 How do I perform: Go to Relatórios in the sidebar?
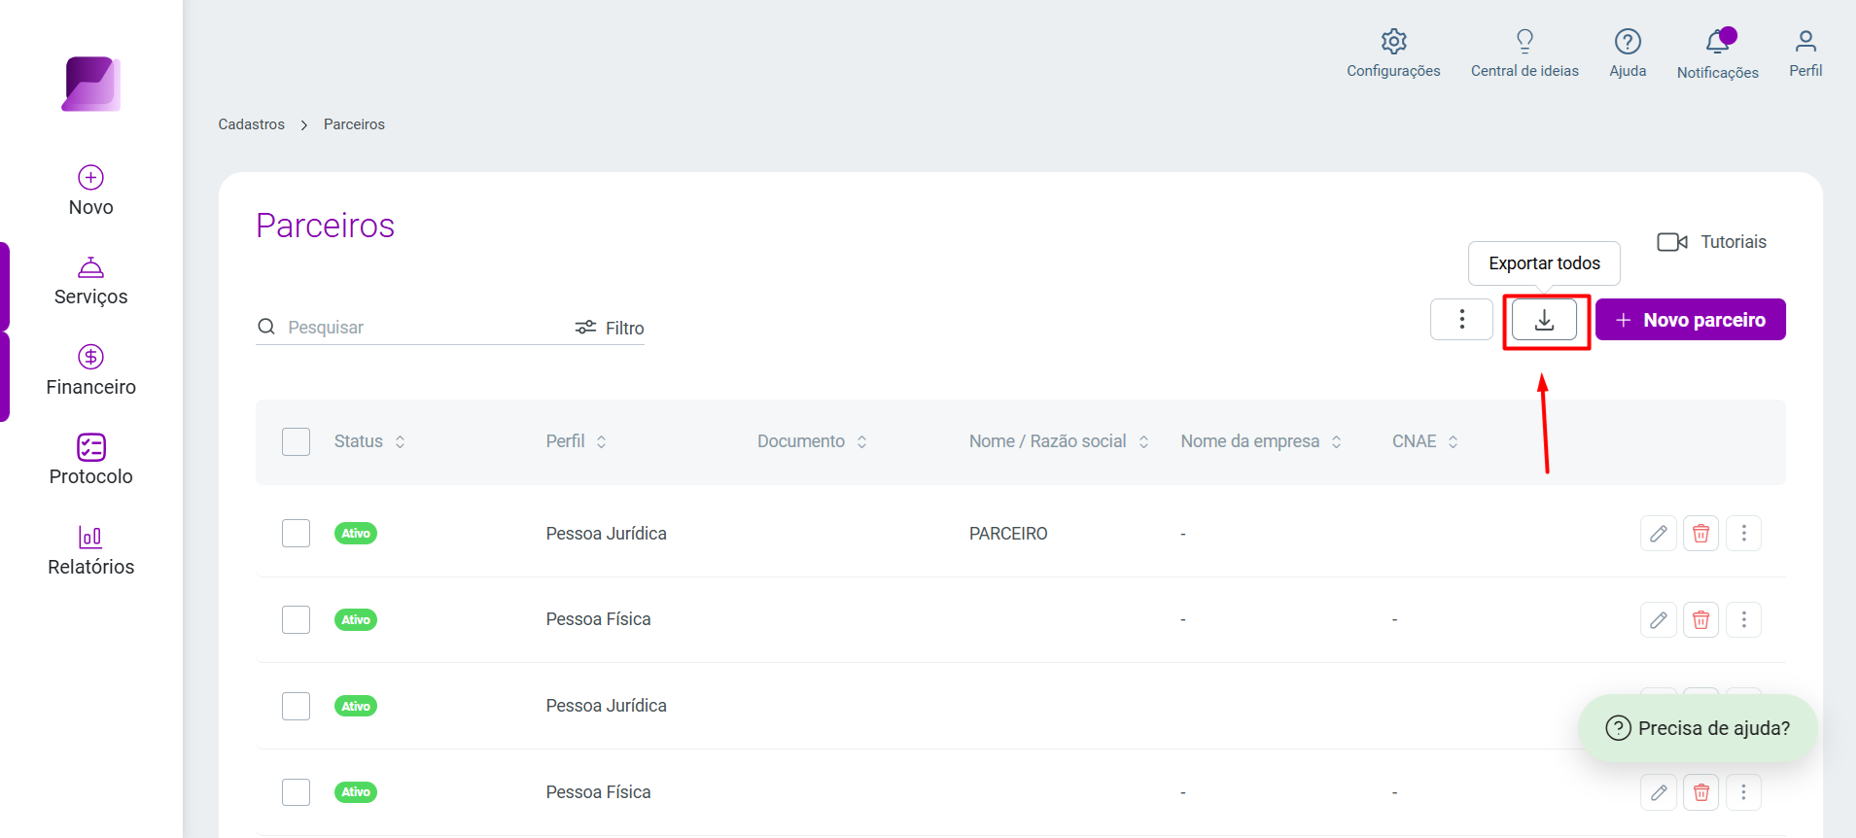tap(91, 550)
